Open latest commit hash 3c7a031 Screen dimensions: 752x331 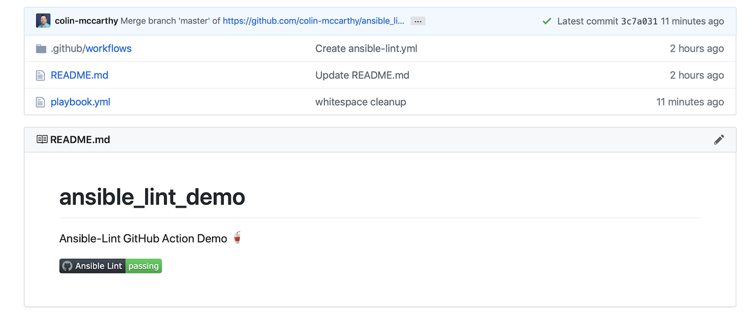[639, 21]
